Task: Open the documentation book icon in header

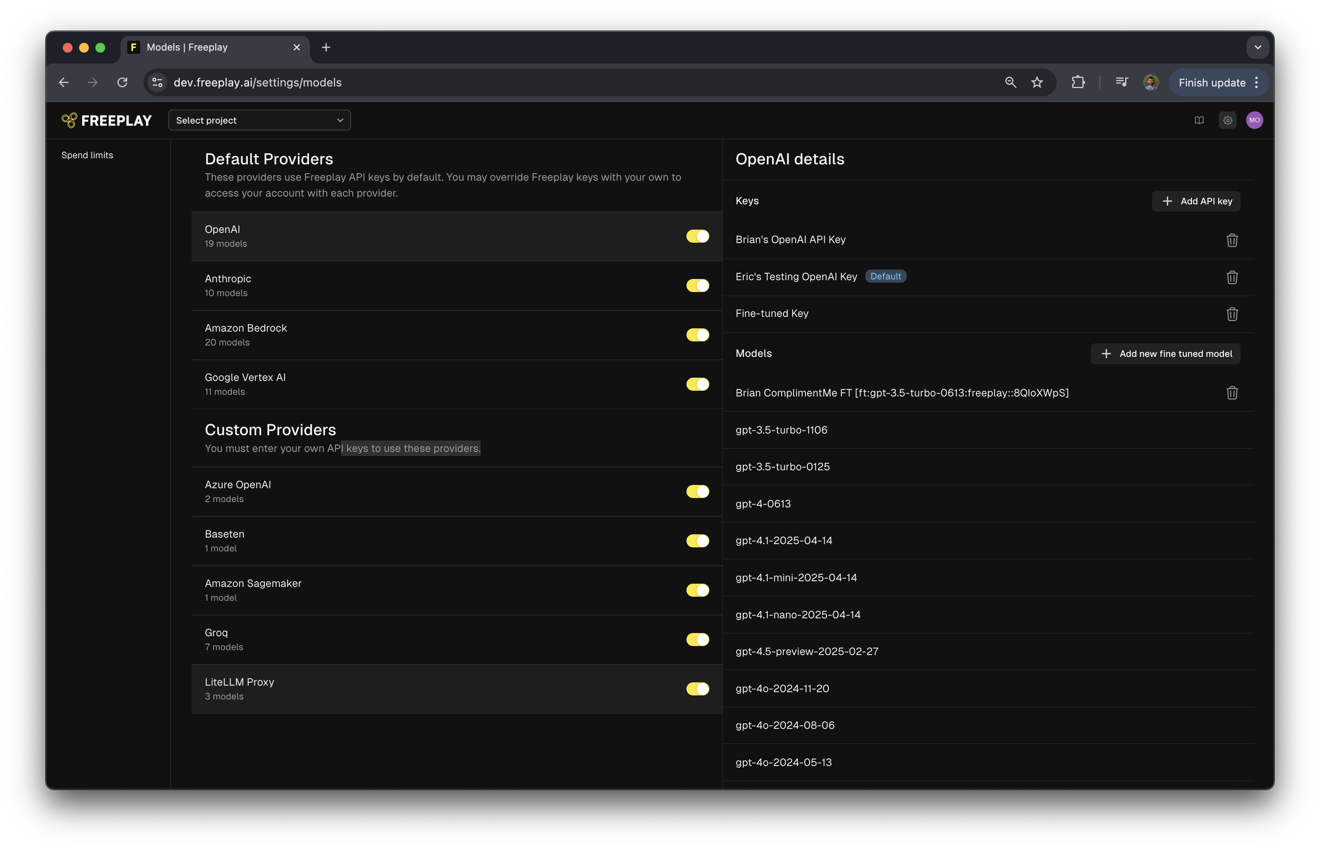Action: click(1199, 120)
